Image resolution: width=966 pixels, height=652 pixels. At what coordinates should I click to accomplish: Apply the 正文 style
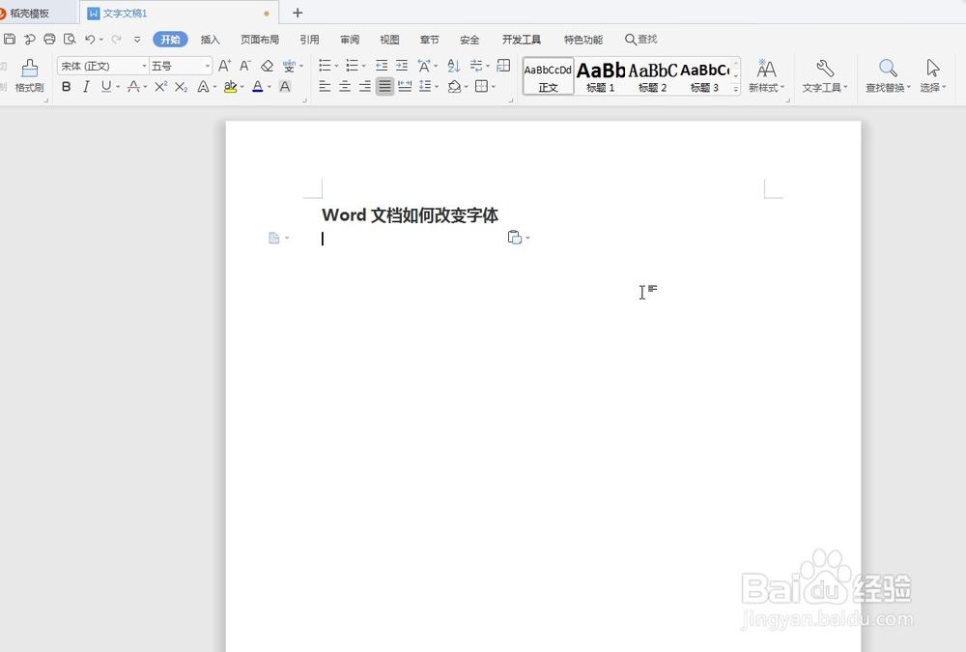pyautogui.click(x=548, y=75)
